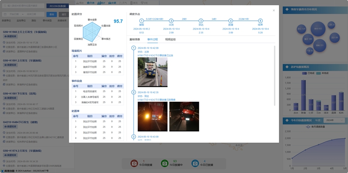Click the 共5286条数据 button
Image resolution: width=348 pixels, height=173 pixels.
[x=57, y=6]
